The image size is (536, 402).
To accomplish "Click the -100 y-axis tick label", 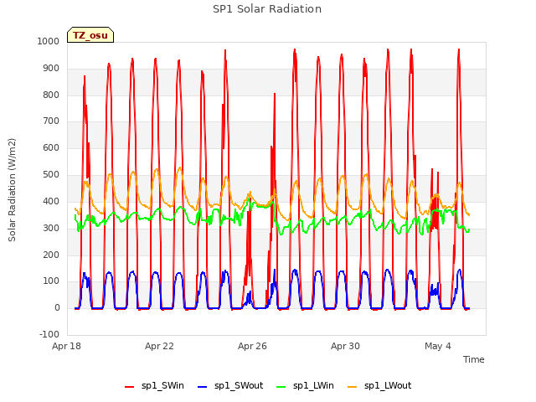I will point(49,334).
